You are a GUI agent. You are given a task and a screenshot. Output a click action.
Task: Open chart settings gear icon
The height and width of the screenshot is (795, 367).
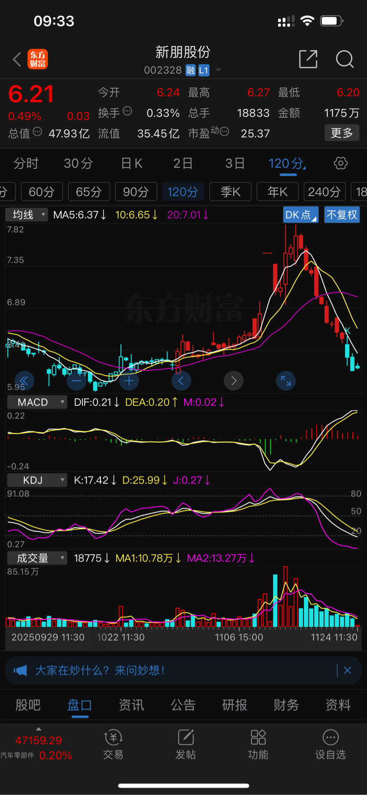[341, 164]
